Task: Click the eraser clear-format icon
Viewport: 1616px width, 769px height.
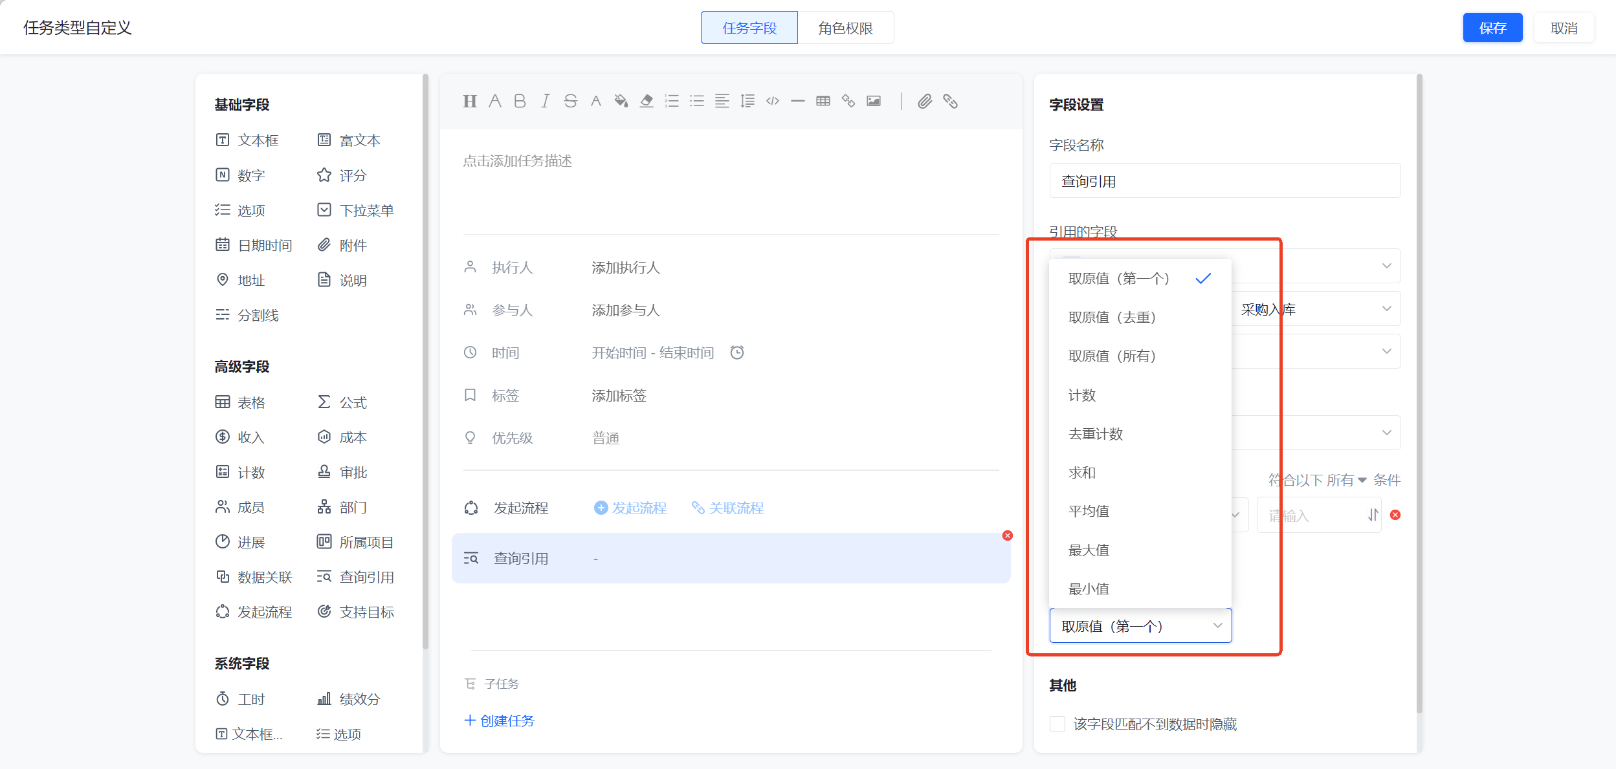Action: click(646, 101)
